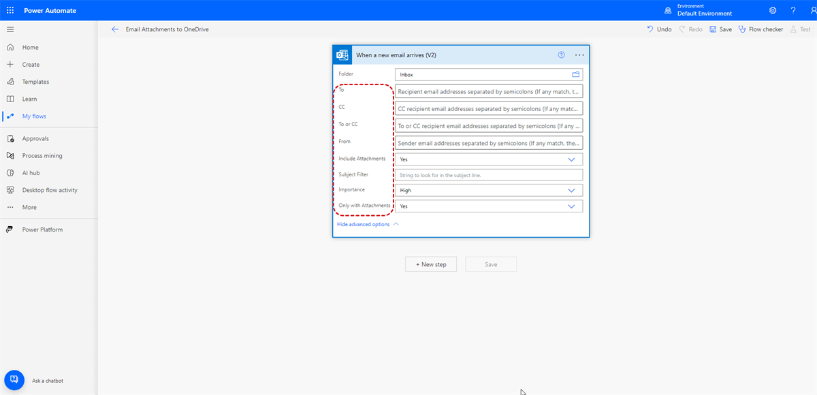Image resolution: width=817 pixels, height=395 pixels.
Task: Click the Learn book icon
Action: pyautogui.click(x=10, y=99)
